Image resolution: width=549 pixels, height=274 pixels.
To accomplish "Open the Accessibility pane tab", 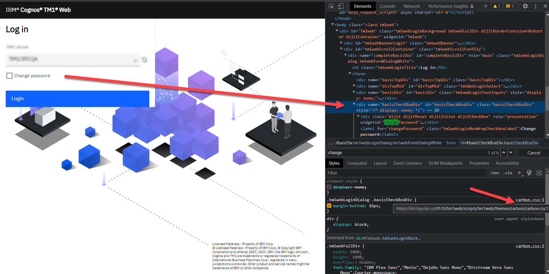I will pyautogui.click(x=507, y=163).
